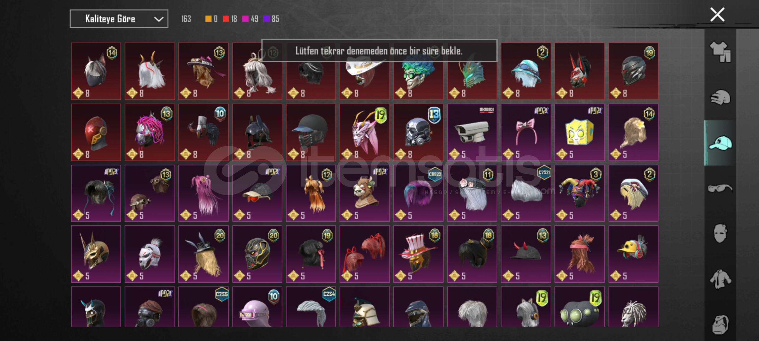The width and height of the screenshot is (759, 341).
Task: Expand the Kaliteye Göre sort dropdown
Action: point(119,19)
